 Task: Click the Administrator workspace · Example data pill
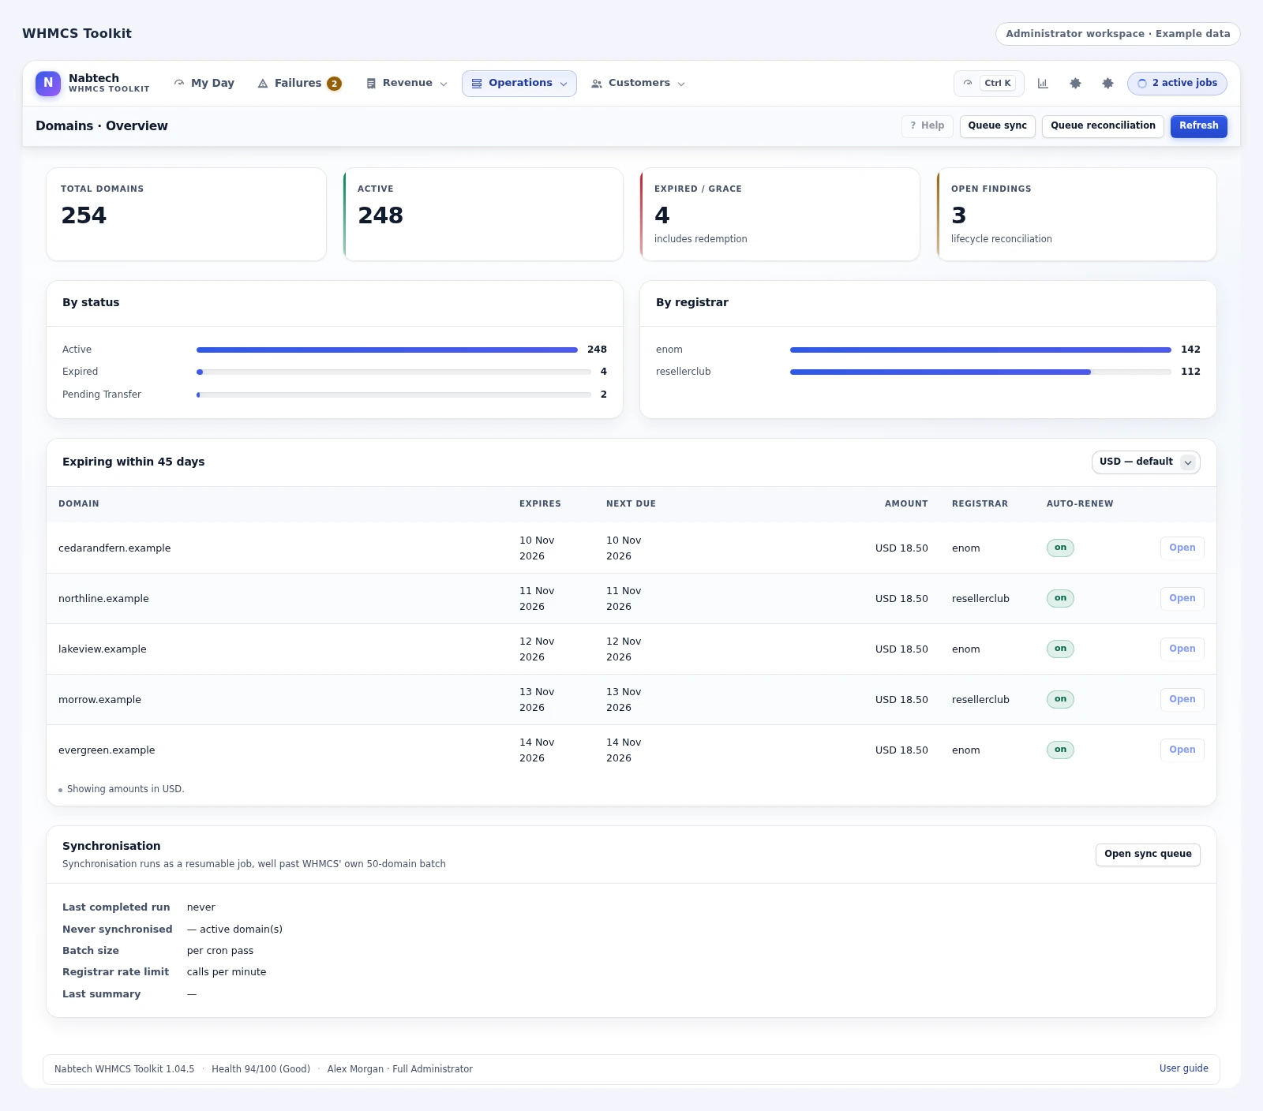[1118, 34]
